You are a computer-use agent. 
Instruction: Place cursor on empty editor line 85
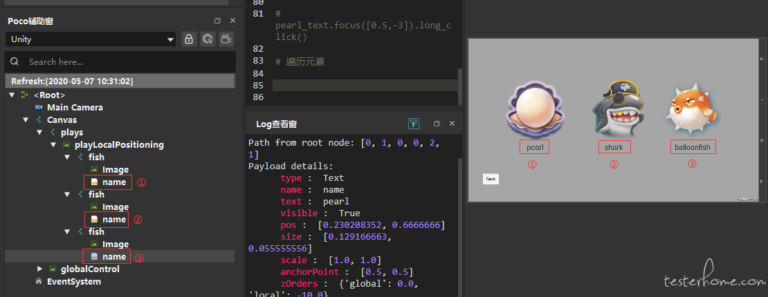[365, 86]
